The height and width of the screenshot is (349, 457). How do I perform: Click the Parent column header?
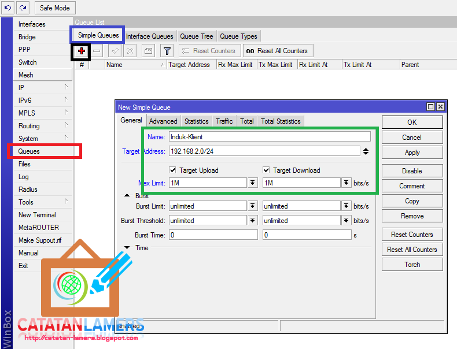click(429, 65)
